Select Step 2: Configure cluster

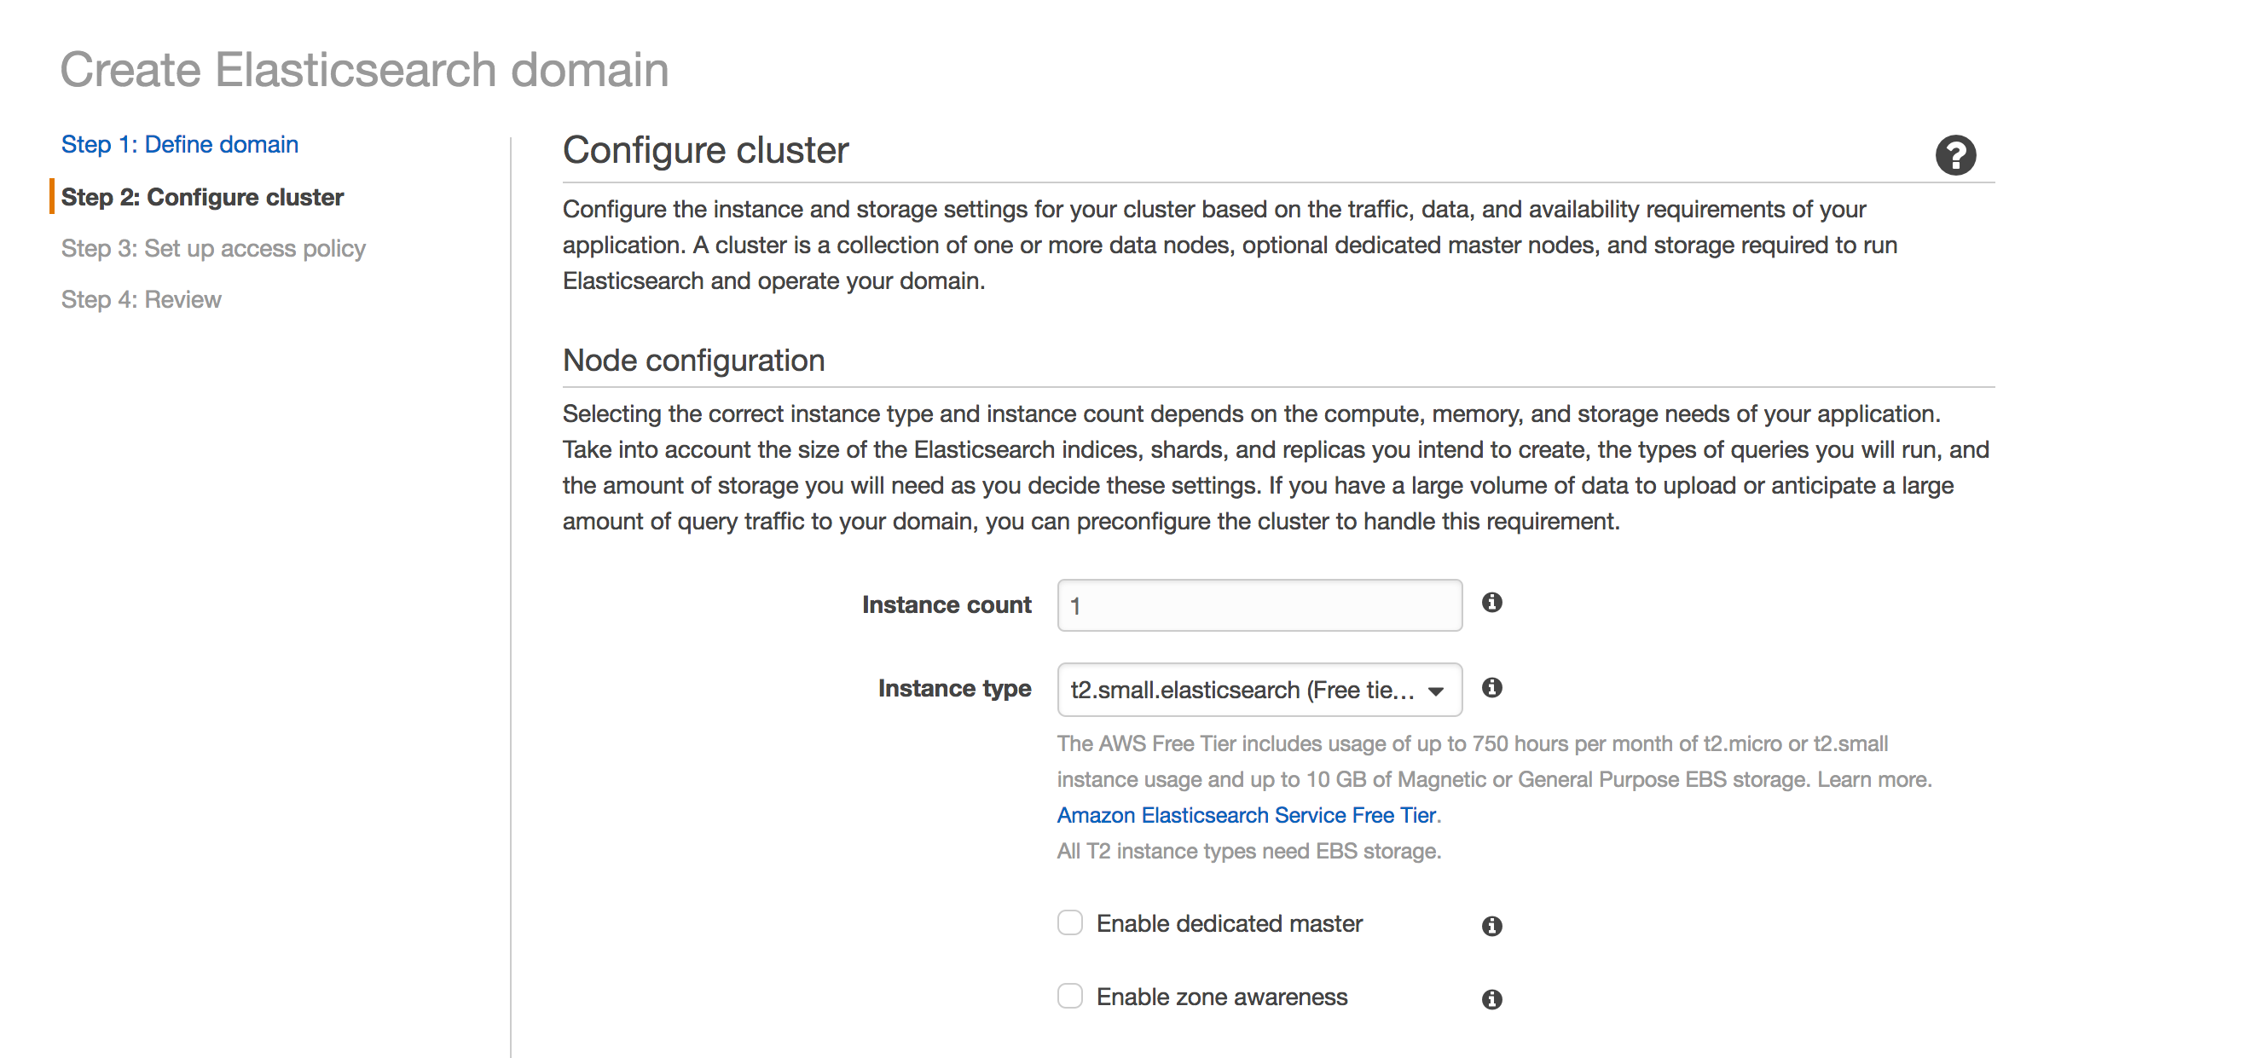(x=203, y=197)
